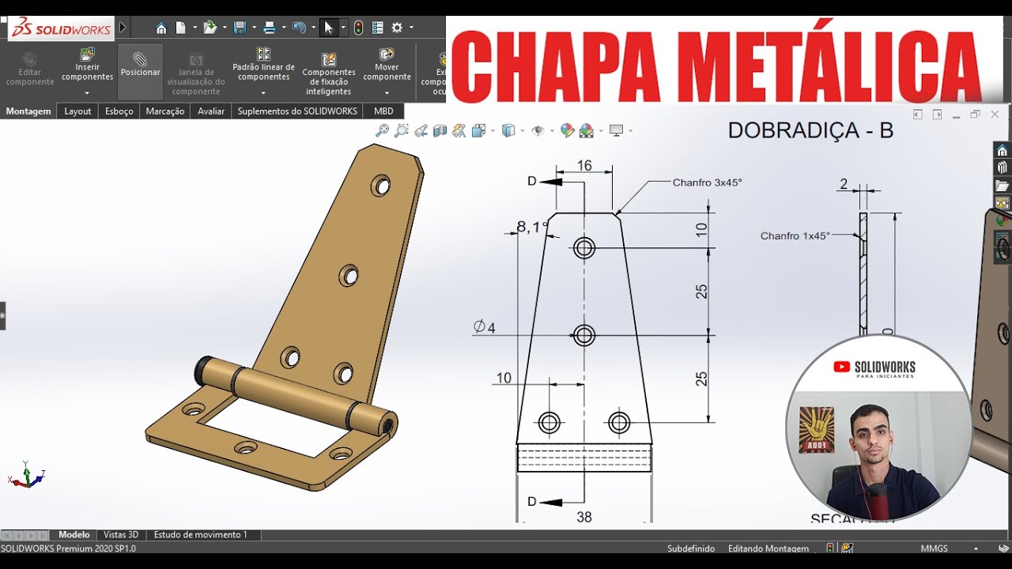
Task: Click the Edit Appearance color ball icon
Action: 567,130
